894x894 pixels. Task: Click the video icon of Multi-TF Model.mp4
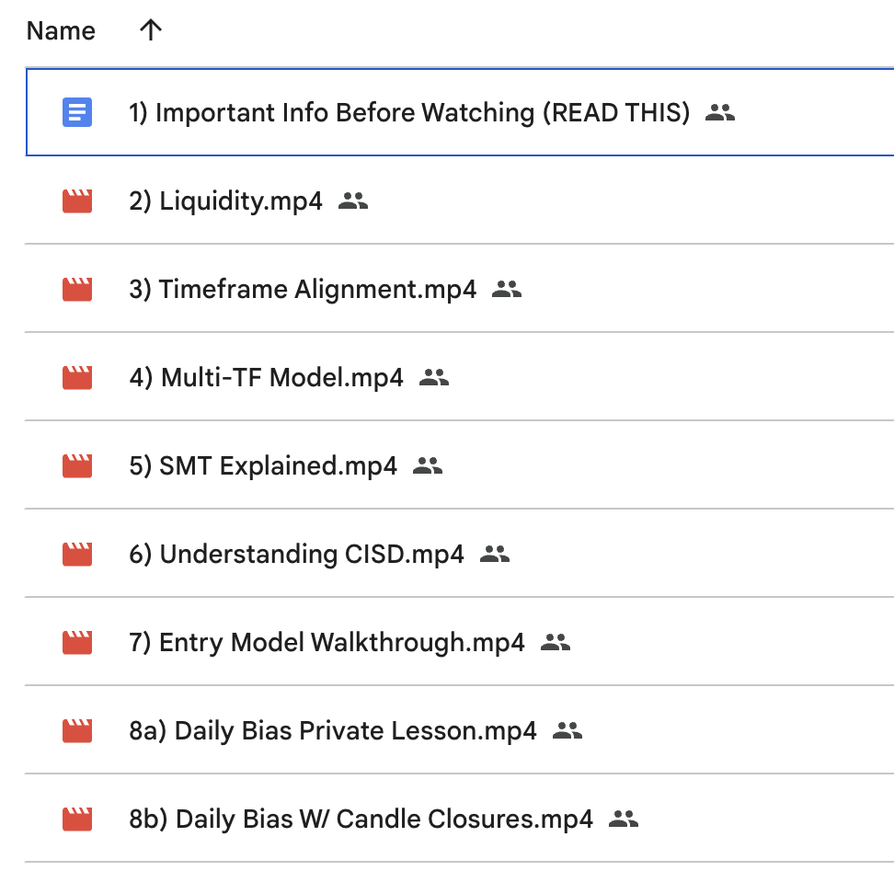pyautogui.click(x=77, y=378)
